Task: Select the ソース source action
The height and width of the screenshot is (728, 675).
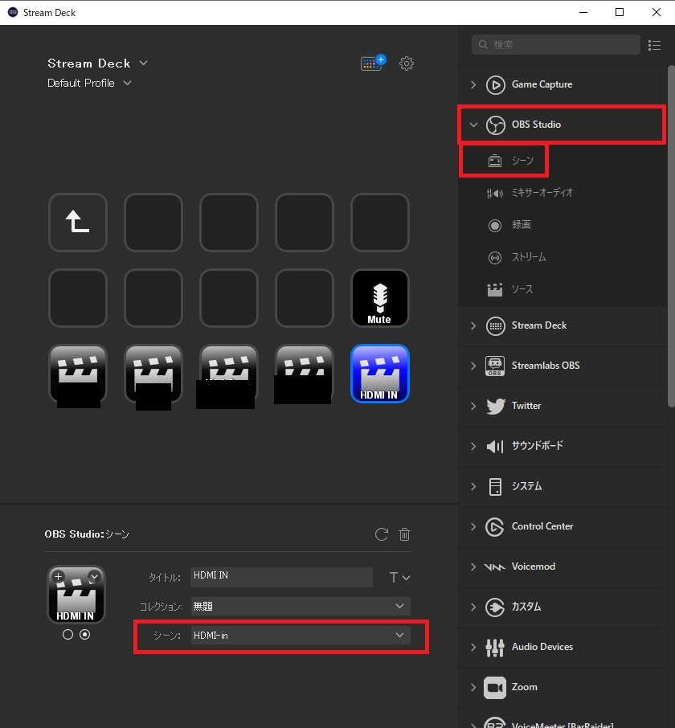Action: point(509,289)
